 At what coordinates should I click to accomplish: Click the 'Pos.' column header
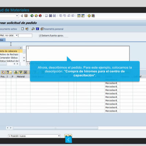(3, 77)
